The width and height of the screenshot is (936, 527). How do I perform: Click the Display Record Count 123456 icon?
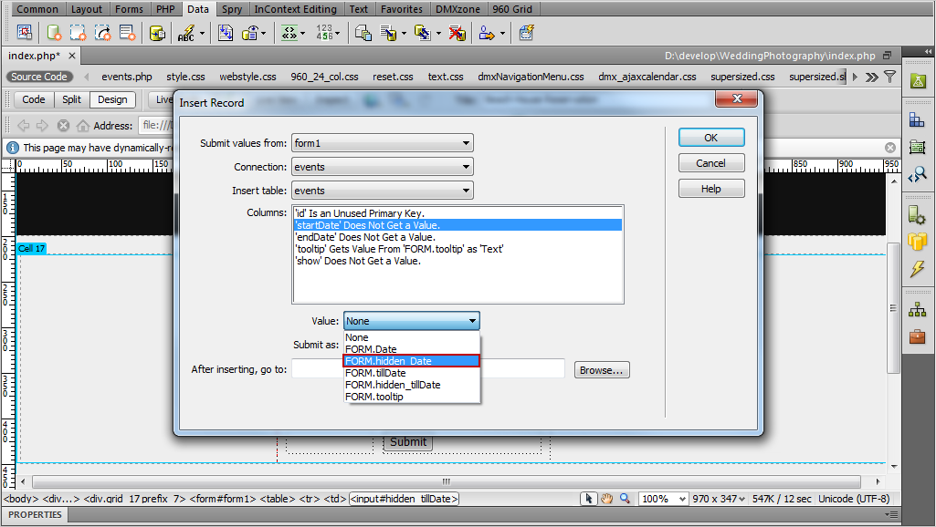click(x=325, y=32)
